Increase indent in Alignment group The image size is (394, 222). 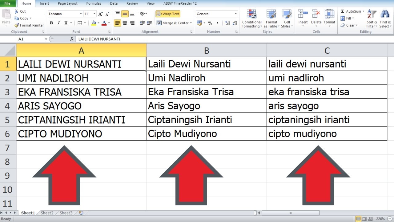tap(150, 23)
